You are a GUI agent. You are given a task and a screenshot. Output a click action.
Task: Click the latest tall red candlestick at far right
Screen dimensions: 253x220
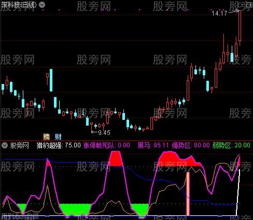pyautogui.click(x=240, y=26)
